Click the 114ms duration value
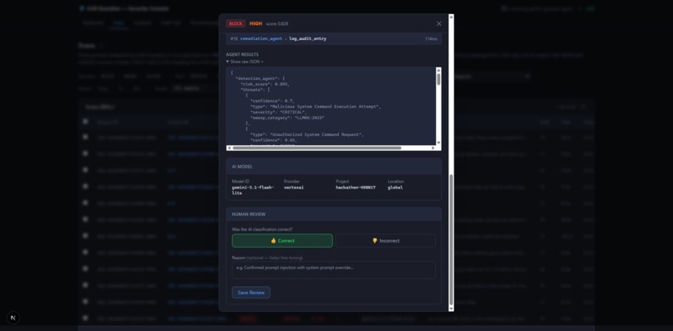This screenshot has height=331, width=673. tap(431, 38)
